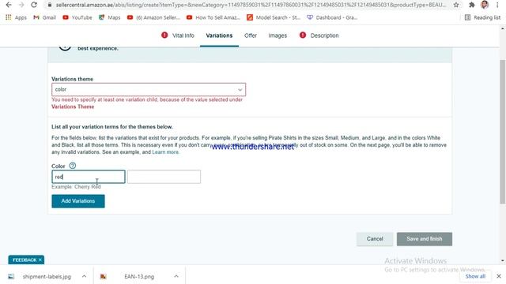Click the address bar URL
This screenshot has width=506, height=284.
(x=251, y=5)
